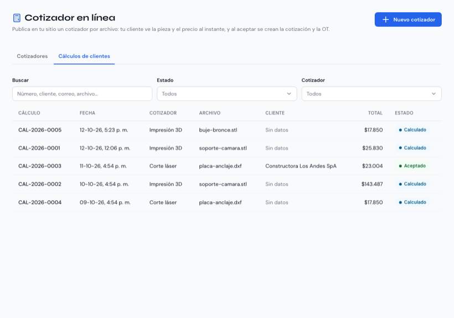Click soporte-camara.stl in the CAL-2026-0002 row

coord(223,184)
